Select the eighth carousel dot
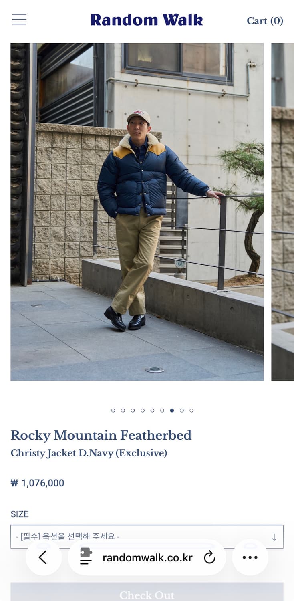294x601 pixels. [x=182, y=410]
